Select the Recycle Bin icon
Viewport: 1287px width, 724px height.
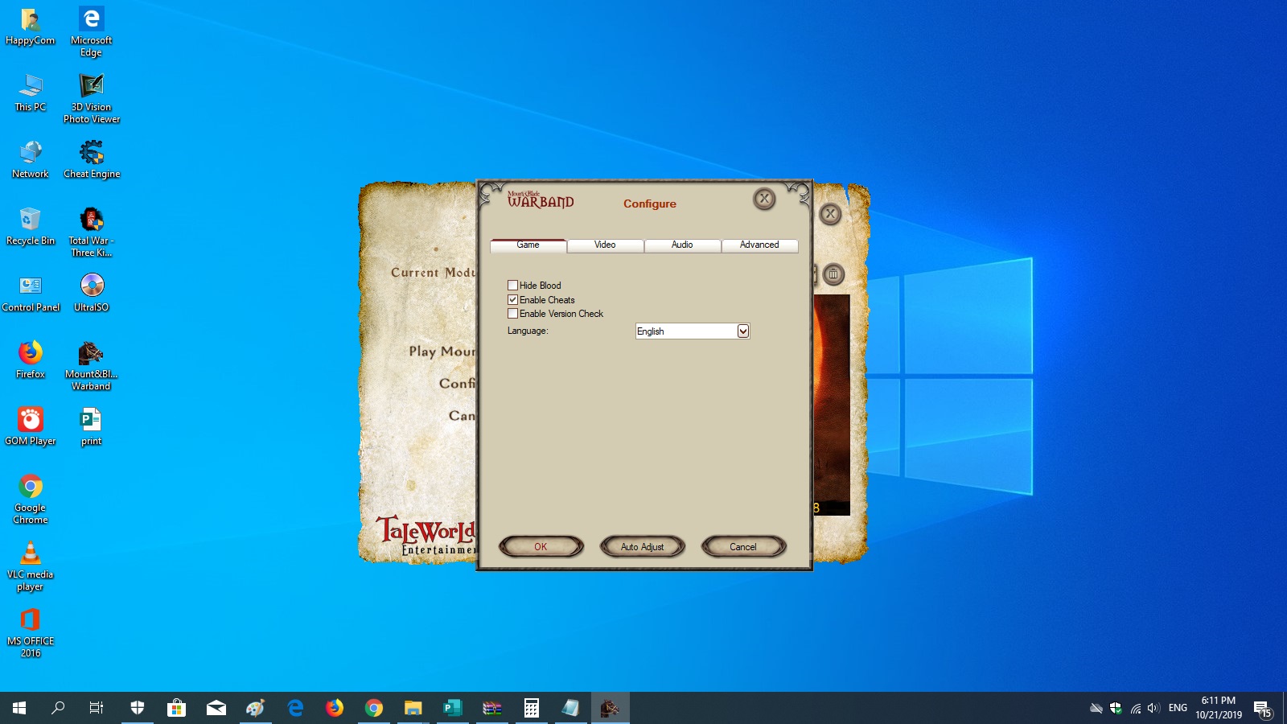pos(31,226)
